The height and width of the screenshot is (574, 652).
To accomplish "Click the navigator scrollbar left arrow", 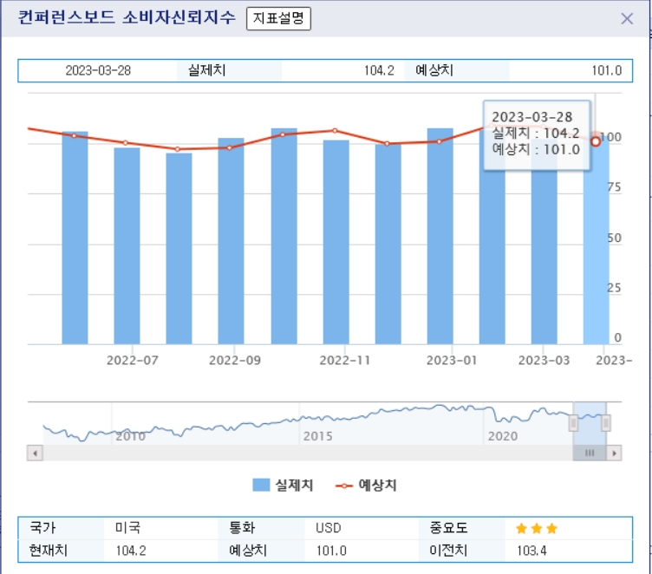I will 35,453.
